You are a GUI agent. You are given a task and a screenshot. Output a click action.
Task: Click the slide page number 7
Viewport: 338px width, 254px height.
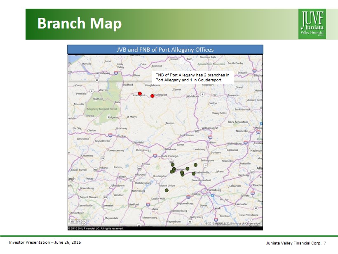(325, 243)
